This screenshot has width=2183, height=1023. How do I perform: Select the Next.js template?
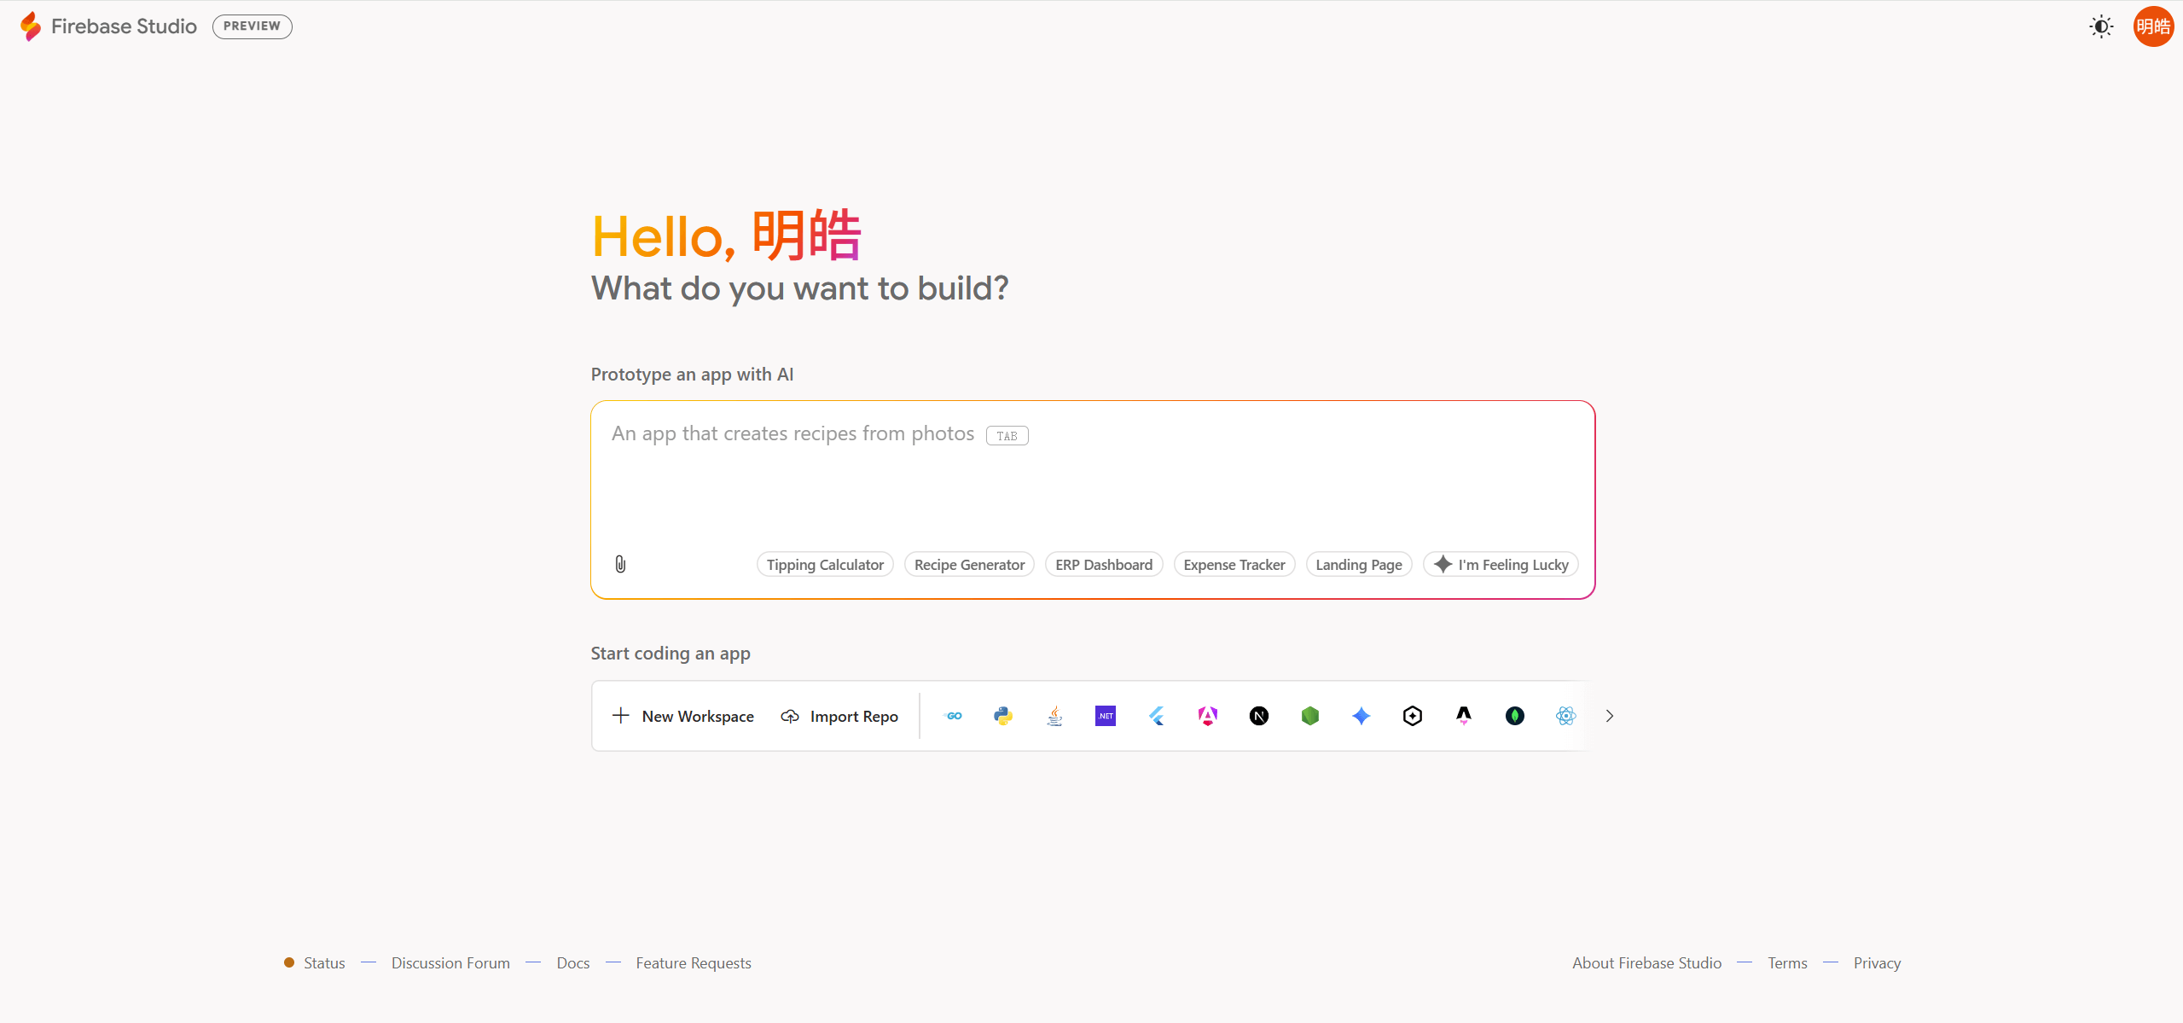[x=1259, y=716]
